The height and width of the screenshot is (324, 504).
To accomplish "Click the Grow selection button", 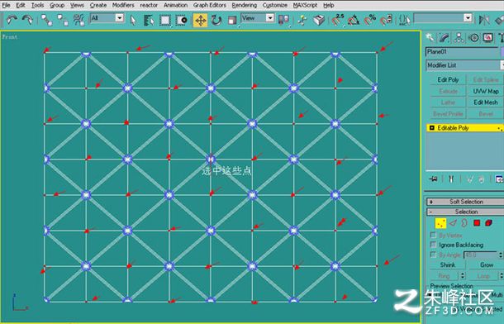I will (x=486, y=264).
